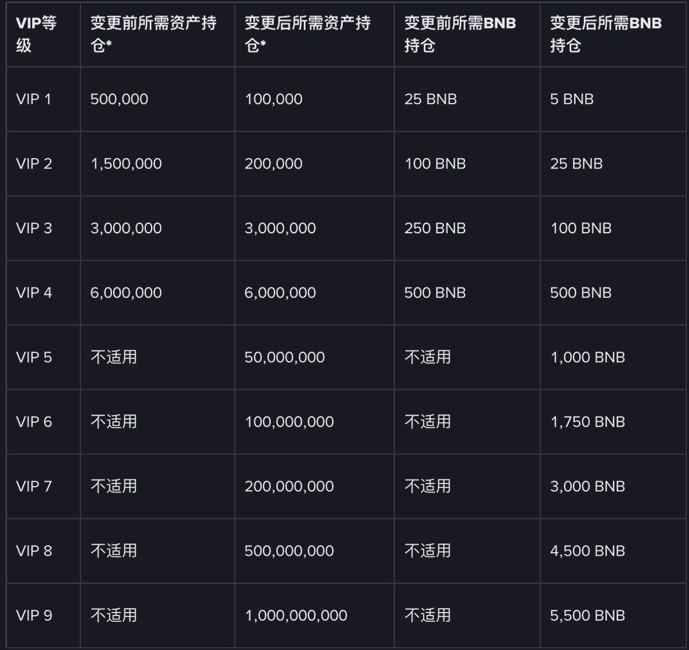Select the VIP 1 row label
Image resolution: width=689 pixels, height=650 pixels.
(34, 99)
